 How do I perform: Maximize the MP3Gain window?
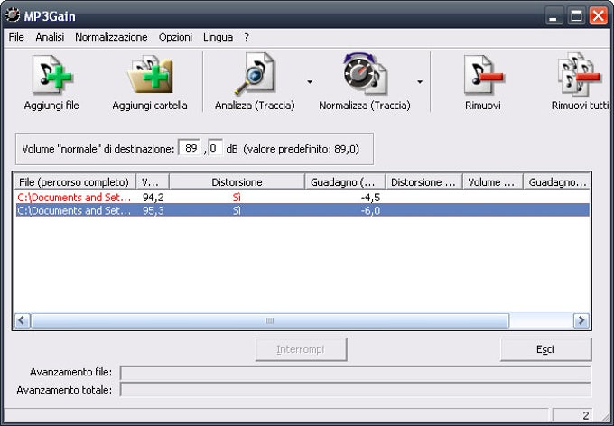click(576, 16)
